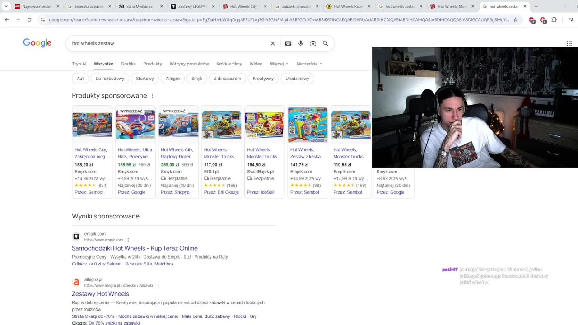This screenshot has width=578, height=325.
Task: Click the allegro.pl site favicon
Action: [76, 282]
